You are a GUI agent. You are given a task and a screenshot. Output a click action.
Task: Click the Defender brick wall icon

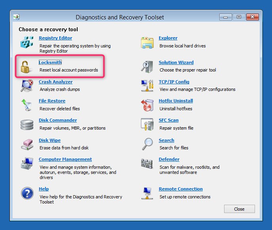coord(147,164)
